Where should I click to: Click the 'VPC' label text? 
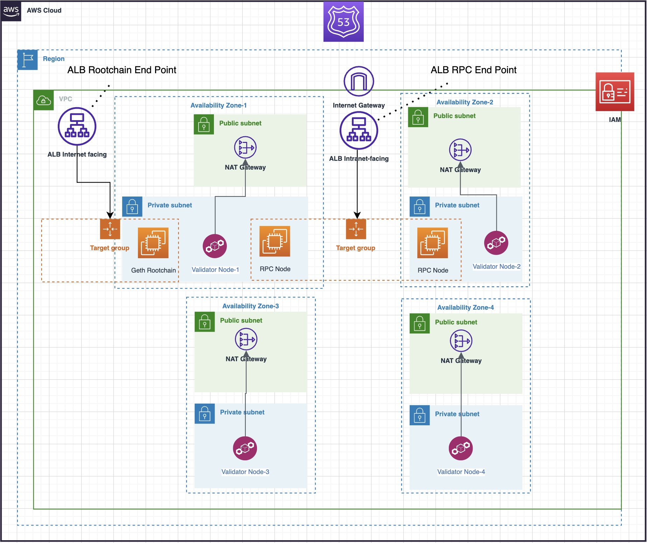pyautogui.click(x=65, y=99)
